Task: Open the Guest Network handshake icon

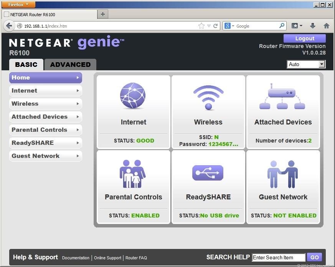Action: point(282,174)
